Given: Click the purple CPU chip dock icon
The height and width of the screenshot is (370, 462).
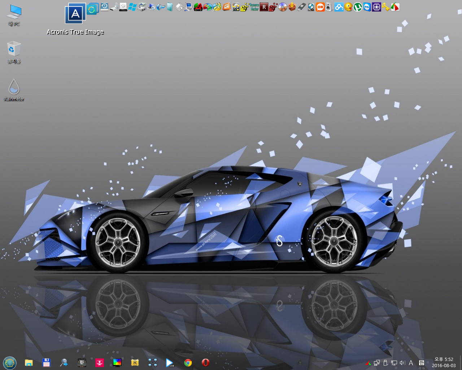Looking at the screenshot, I should click(x=376, y=7).
